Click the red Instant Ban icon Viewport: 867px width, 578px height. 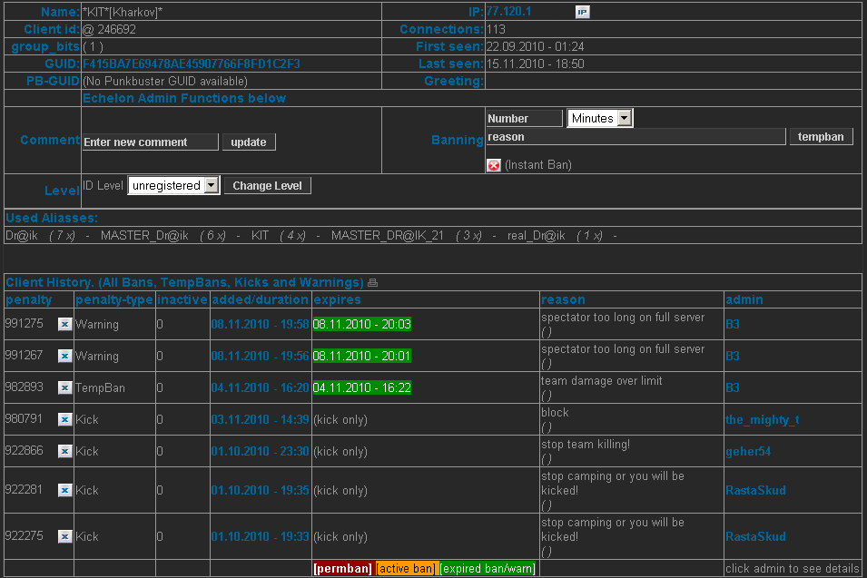(x=493, y=165)
